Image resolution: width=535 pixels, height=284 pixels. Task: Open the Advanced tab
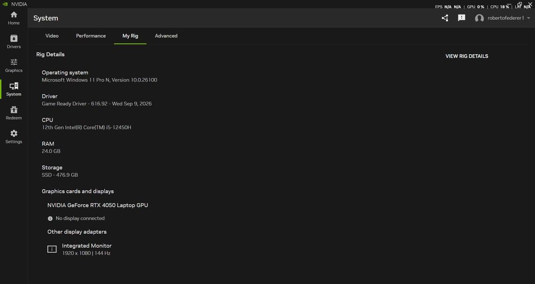point(166,36)
